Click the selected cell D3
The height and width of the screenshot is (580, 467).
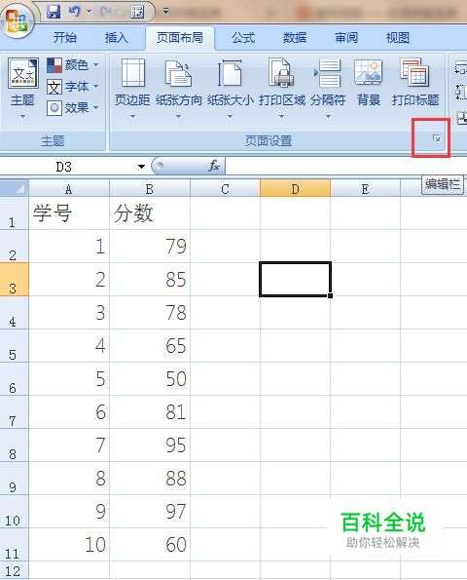point(295,279)
